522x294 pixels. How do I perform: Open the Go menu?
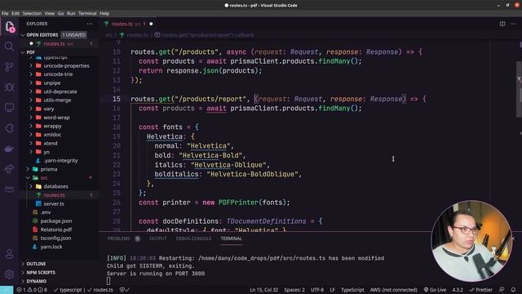[60, 13]
